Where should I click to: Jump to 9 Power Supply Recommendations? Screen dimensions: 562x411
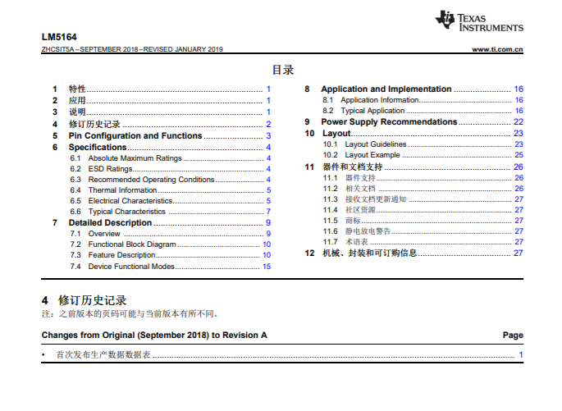pyautogui.click(x=414, y=122)
